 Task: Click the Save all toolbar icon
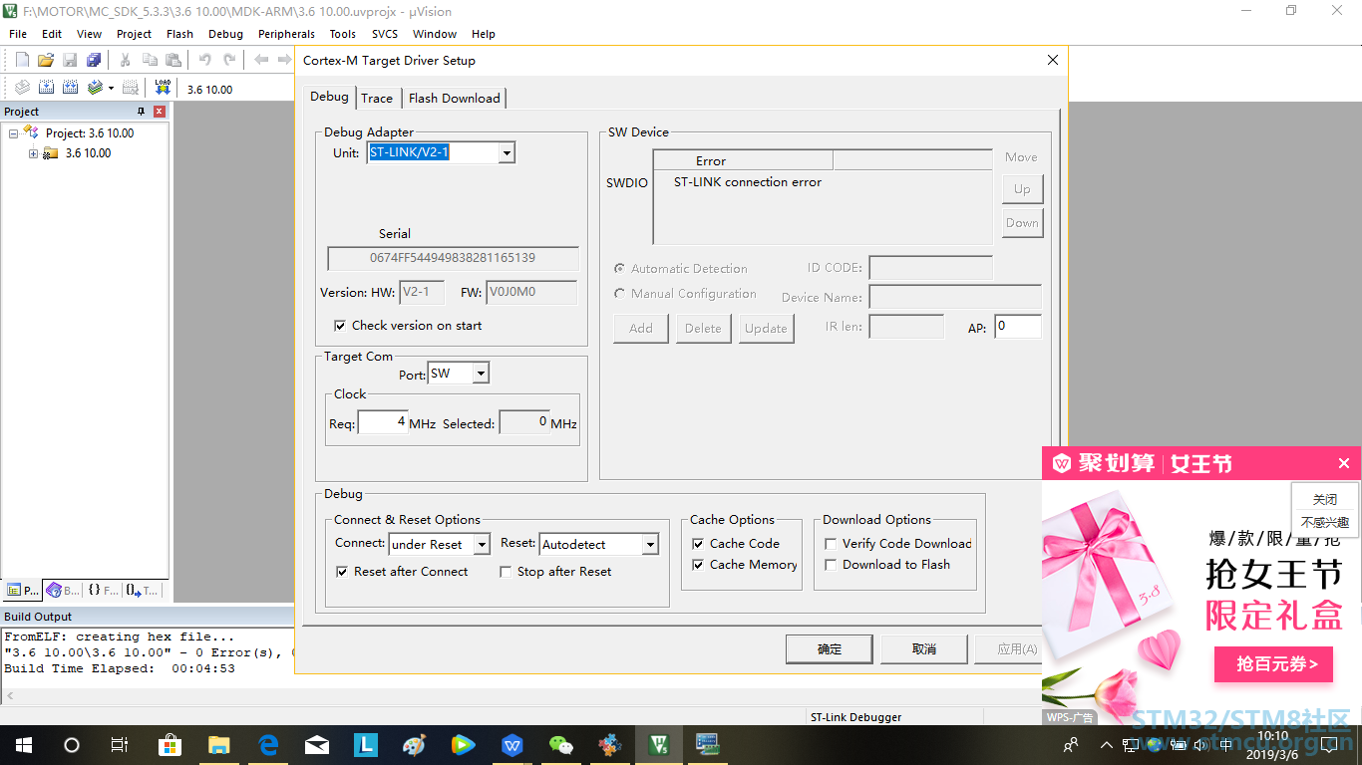coord(94,60)
